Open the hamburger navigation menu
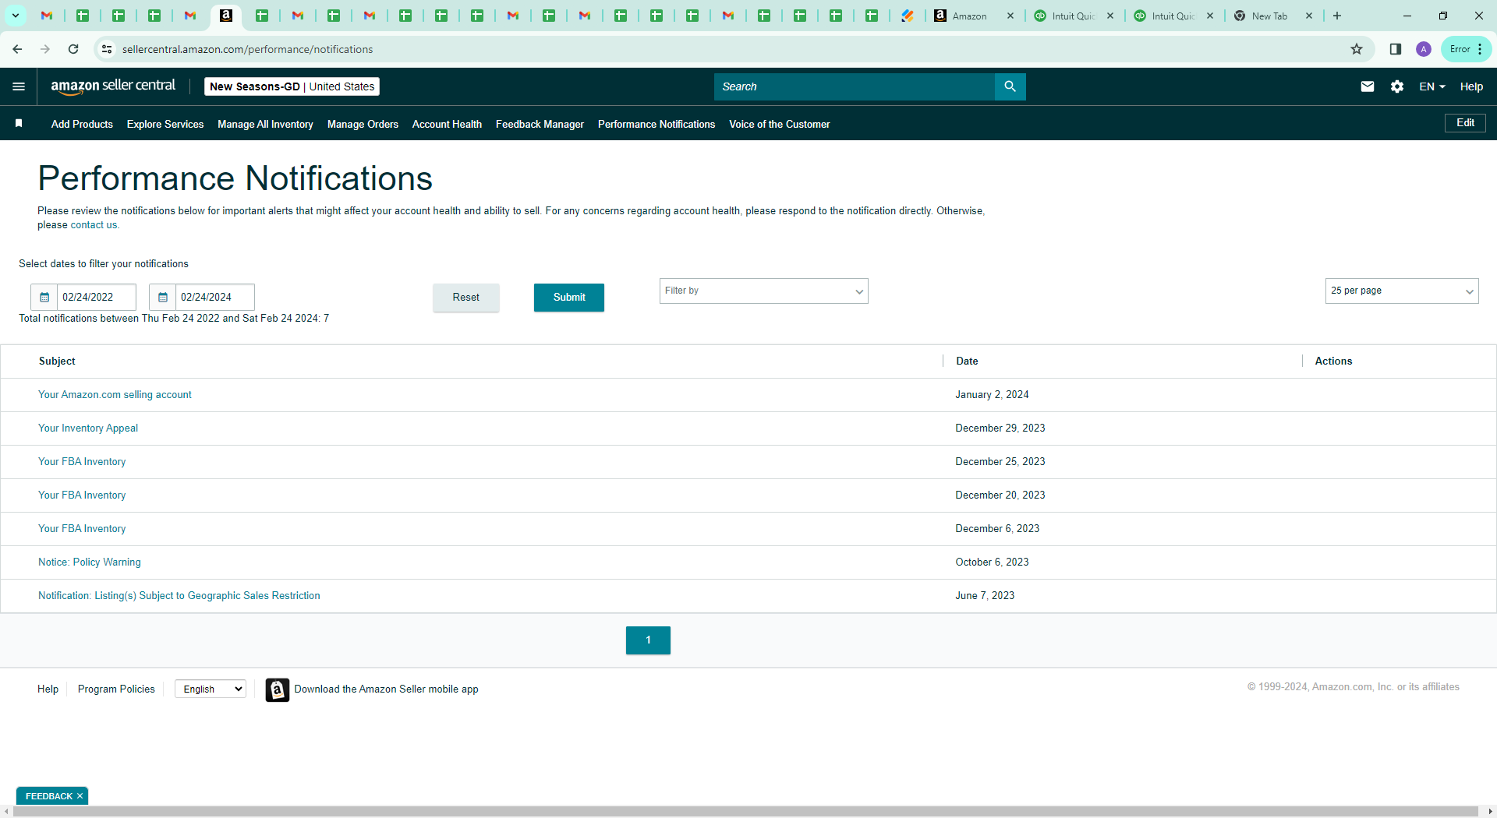The width and height of the screenshot is (1497, 818). point(19,86)
